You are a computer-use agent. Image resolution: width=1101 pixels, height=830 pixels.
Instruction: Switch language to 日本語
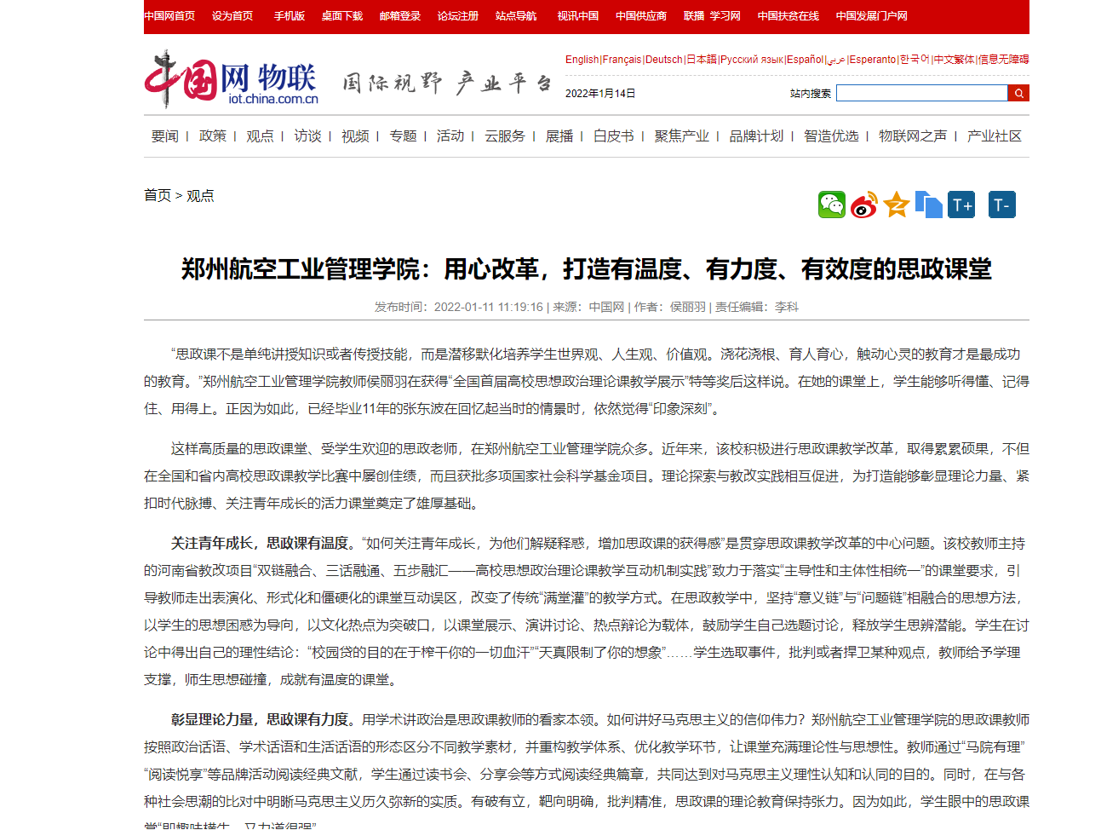[702, 60]
